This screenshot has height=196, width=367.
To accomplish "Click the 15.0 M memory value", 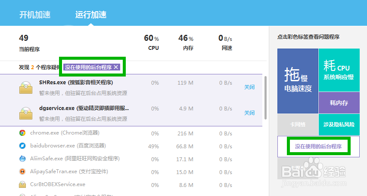I will click(185, 172).
